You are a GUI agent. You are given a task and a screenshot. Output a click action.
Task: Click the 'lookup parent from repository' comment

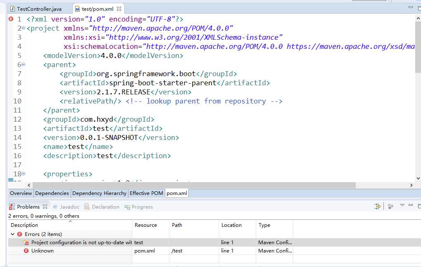click(x=204, y=101)
